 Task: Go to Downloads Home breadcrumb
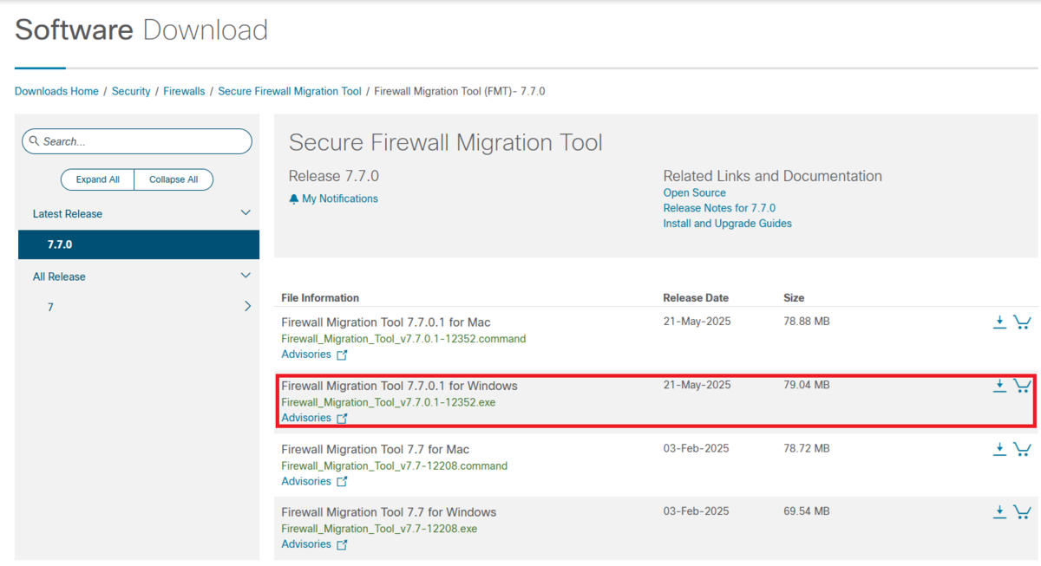[x=56, y=91]
